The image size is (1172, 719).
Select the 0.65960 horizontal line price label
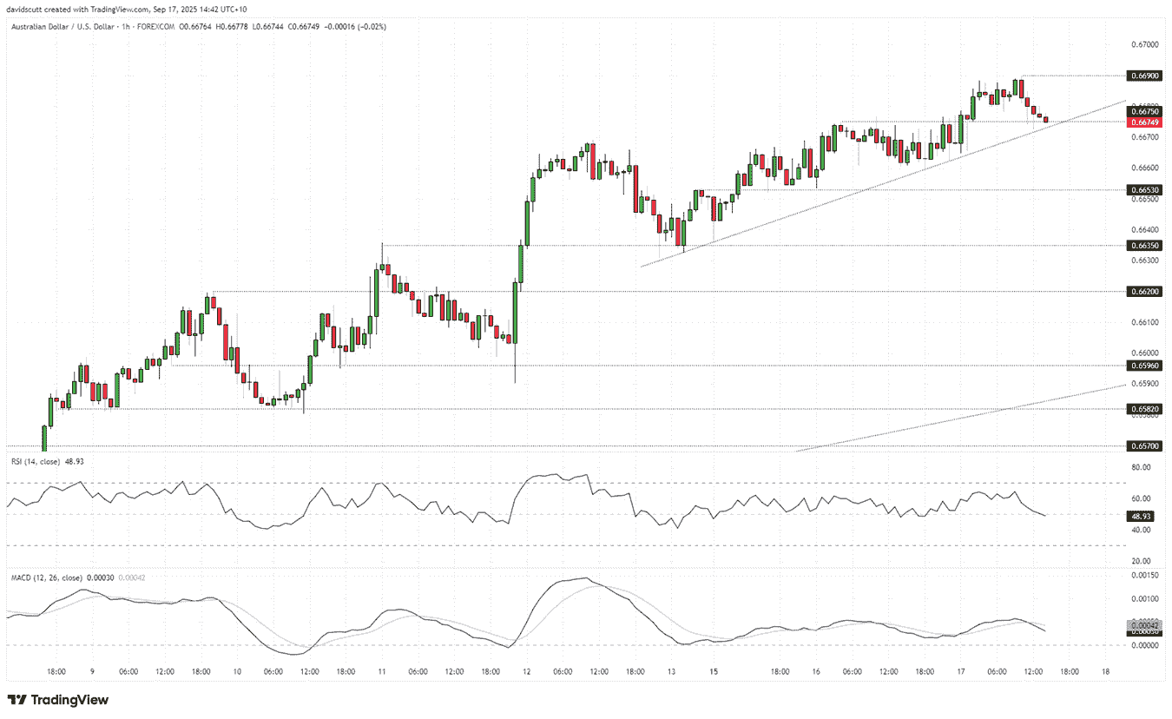tap(1143, 366)
